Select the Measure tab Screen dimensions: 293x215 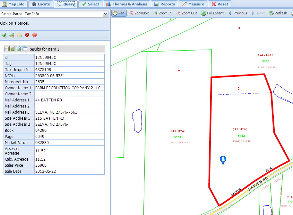(x=193, y=4)
